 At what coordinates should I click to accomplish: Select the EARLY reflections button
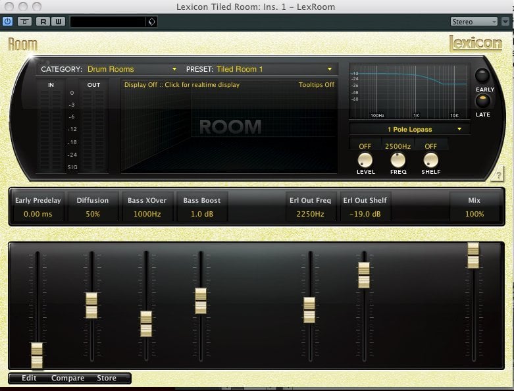(x=482, y=76)
